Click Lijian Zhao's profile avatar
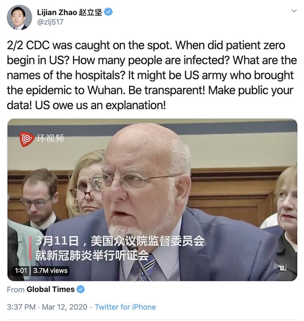Screen dimensions: 304x321 pos(20,18)
